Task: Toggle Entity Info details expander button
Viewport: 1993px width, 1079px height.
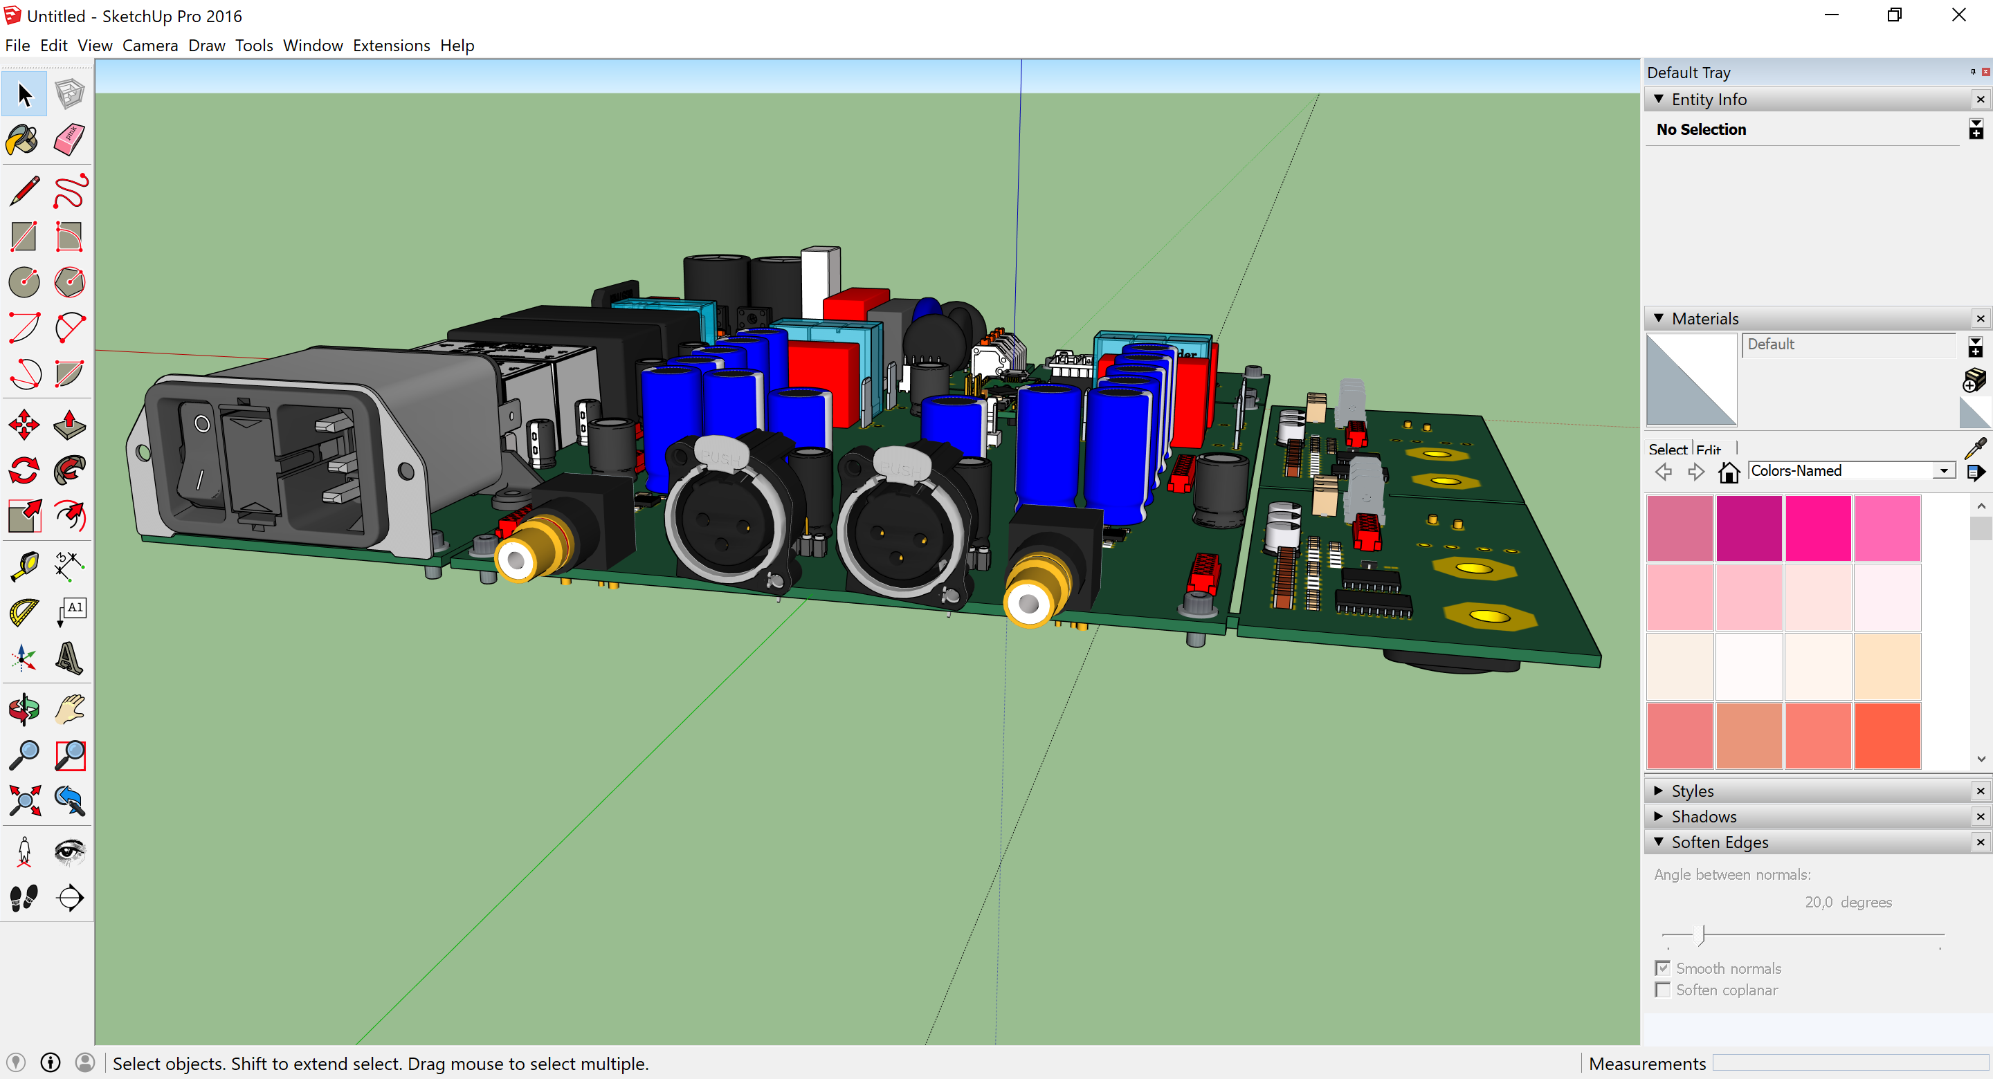Action: [x=1976, y=129]
